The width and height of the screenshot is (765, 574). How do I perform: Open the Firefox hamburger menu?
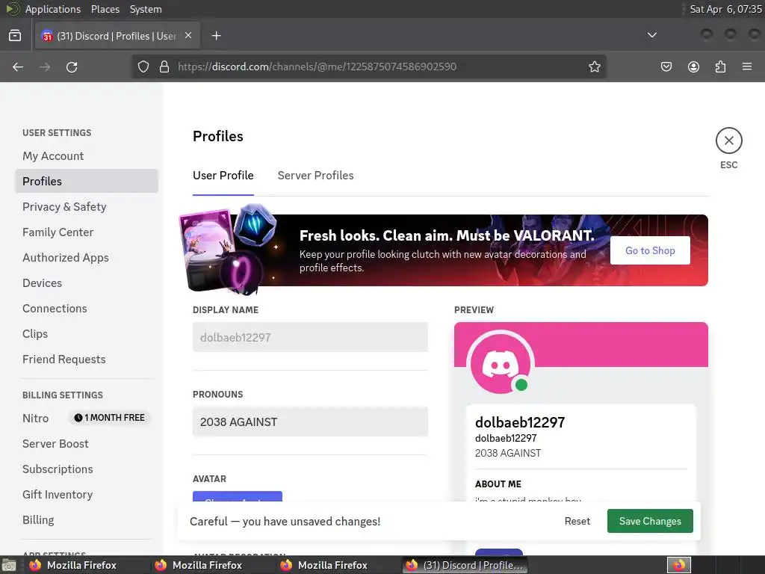747,67
